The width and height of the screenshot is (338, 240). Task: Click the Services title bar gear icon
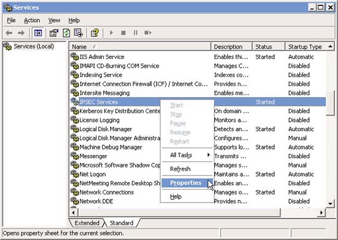(x=8, y=7)
